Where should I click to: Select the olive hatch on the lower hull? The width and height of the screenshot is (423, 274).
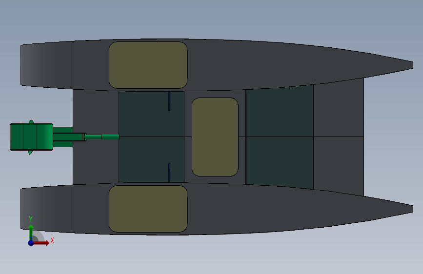click(x=148, y=209)
